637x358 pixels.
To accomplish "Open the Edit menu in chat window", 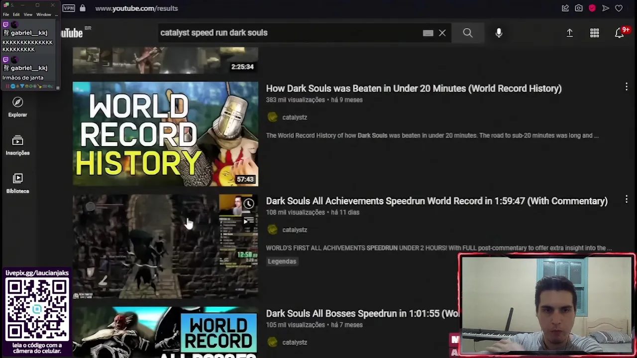I will click(16, 14).
